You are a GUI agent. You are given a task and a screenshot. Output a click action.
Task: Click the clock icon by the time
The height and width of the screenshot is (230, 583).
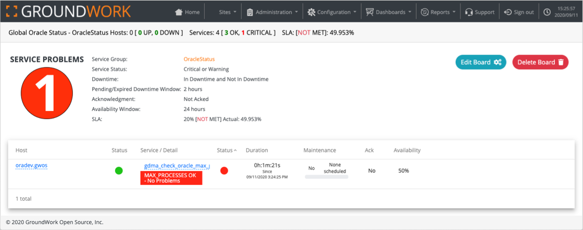tap(547, 12)
